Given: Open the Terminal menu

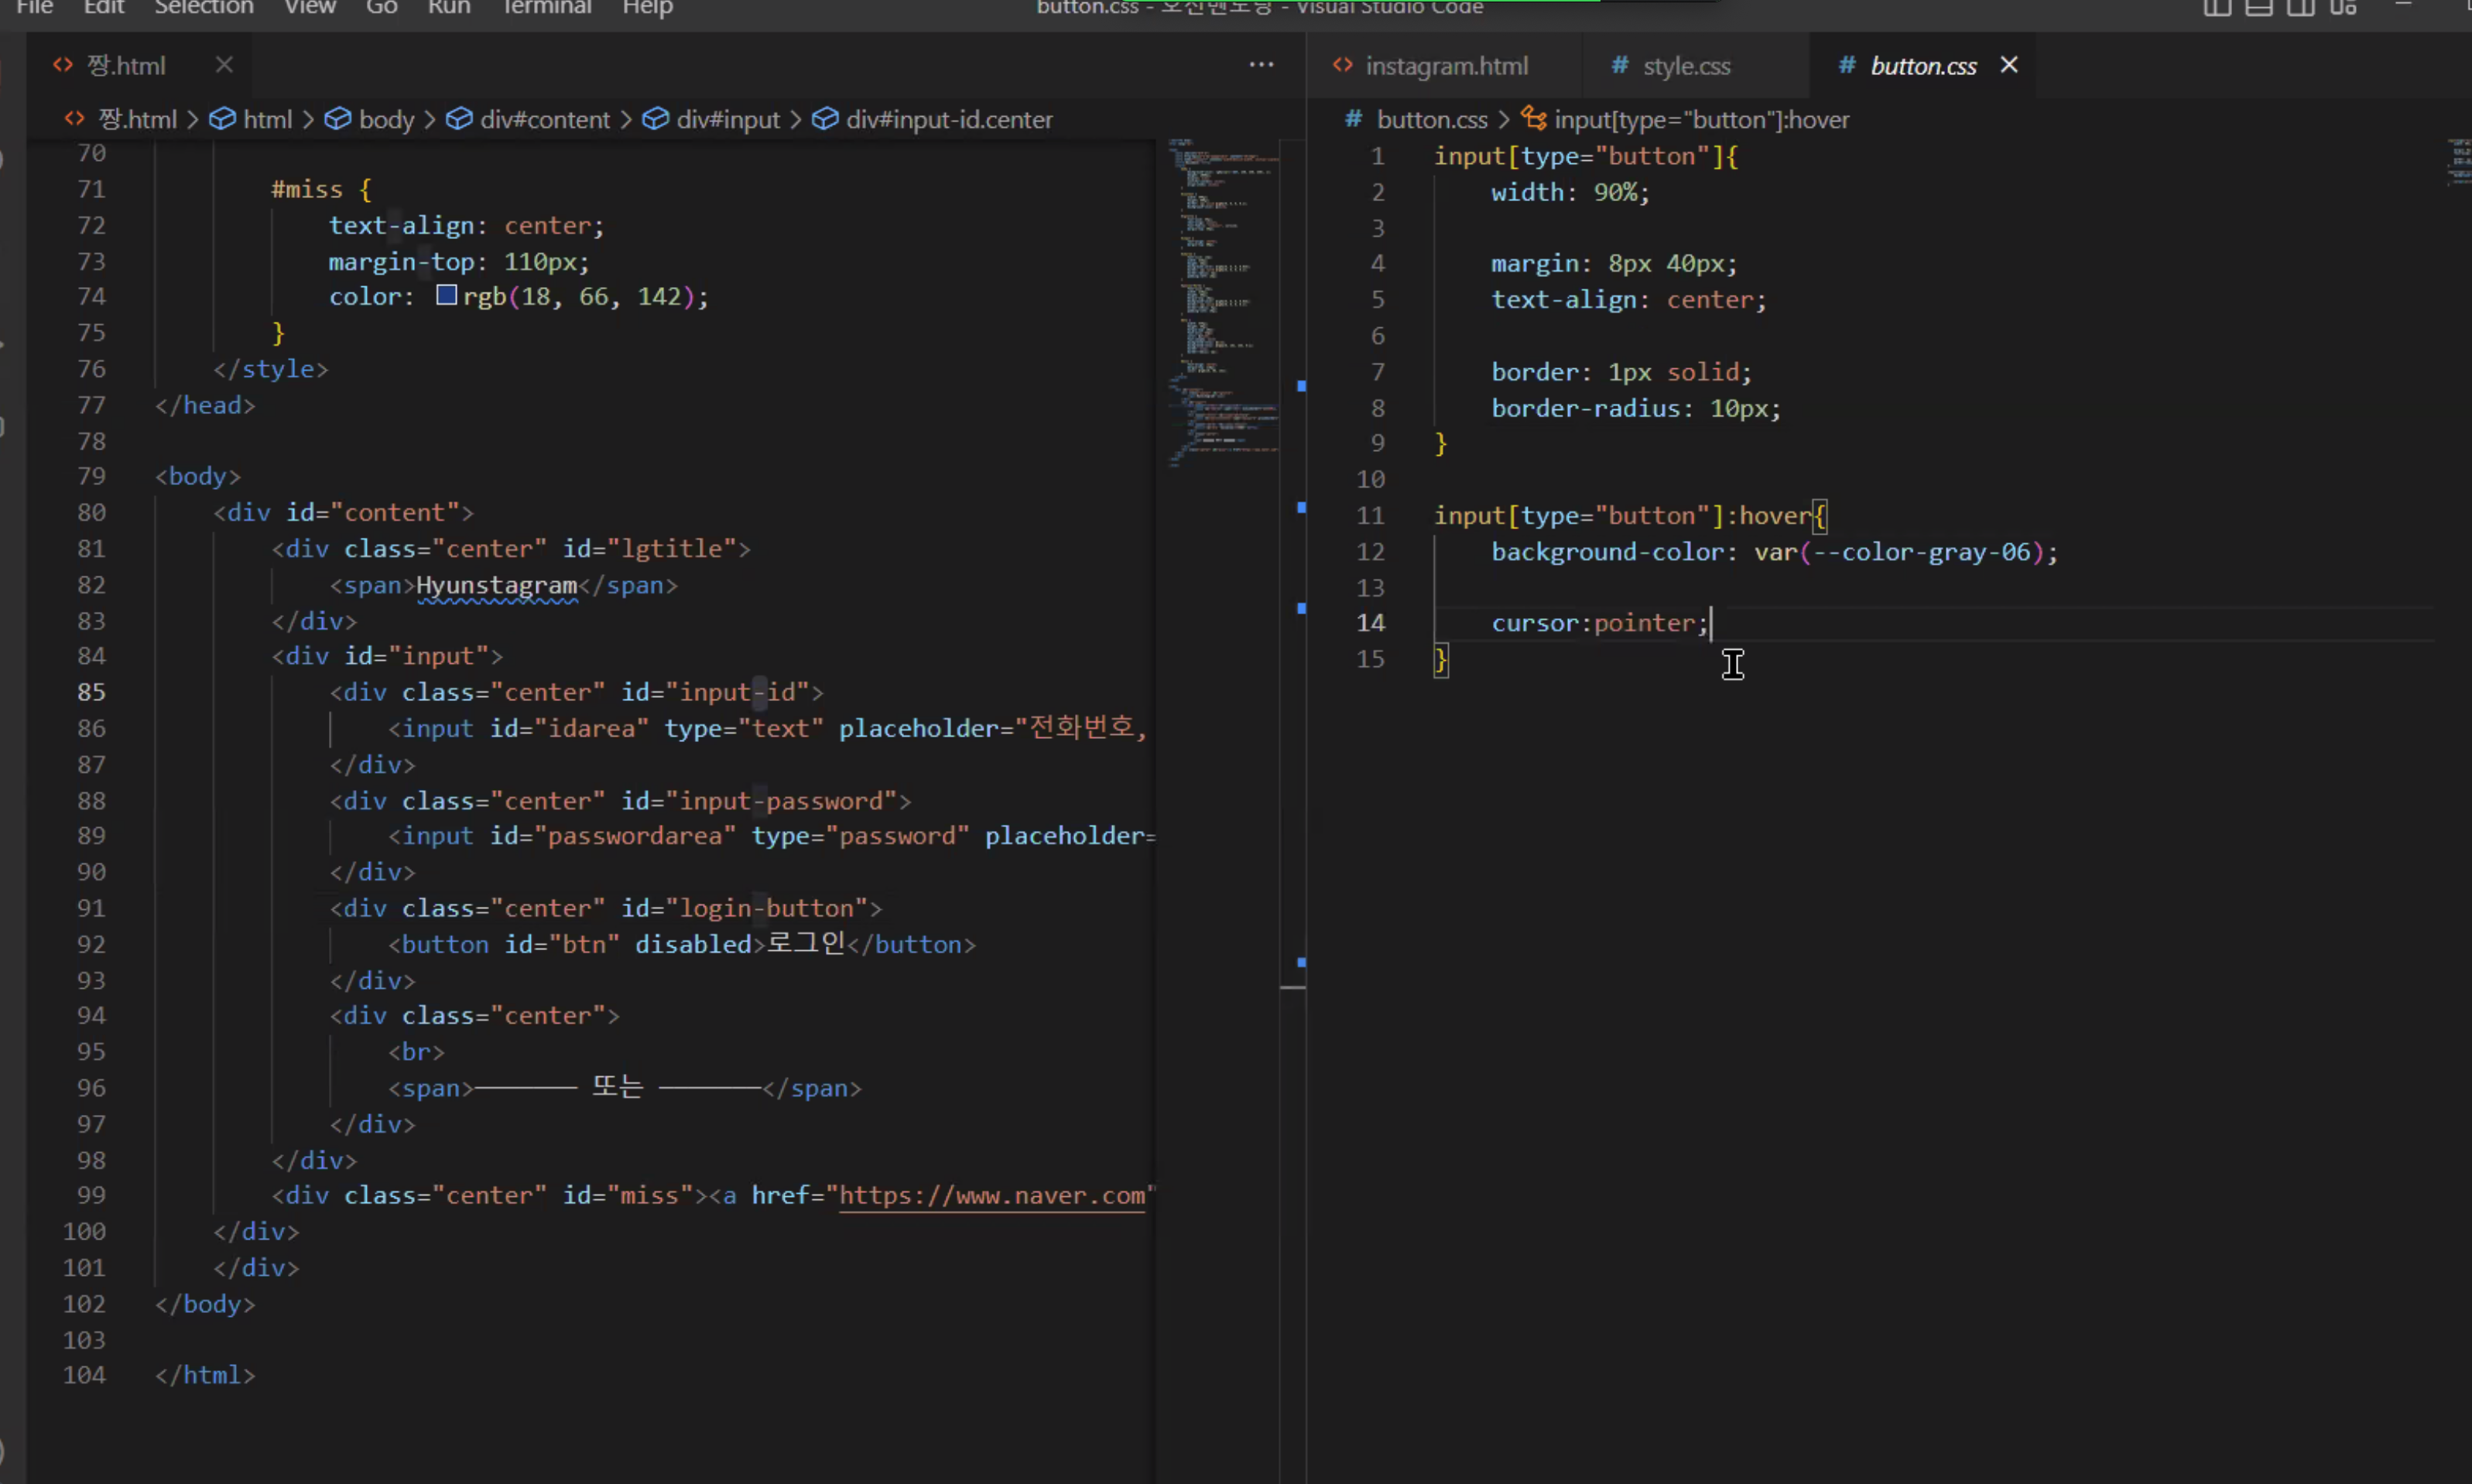Looking at the screenshot, I should pos(546,8).
